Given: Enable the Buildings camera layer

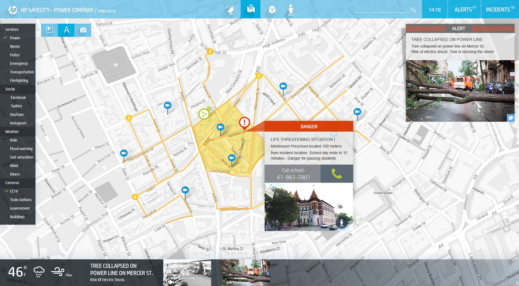Looking at the screenshot, I should pos(18,217).
